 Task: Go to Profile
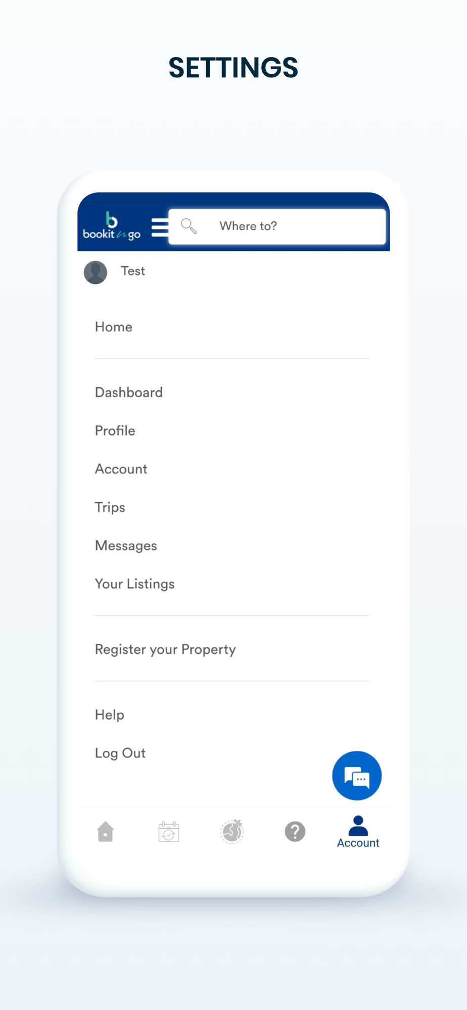115,431
